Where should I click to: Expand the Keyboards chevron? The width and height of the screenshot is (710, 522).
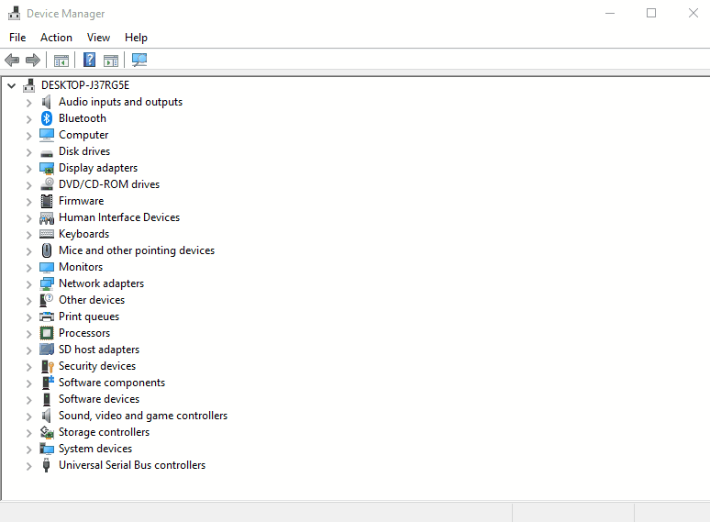(x=29, y=235)
